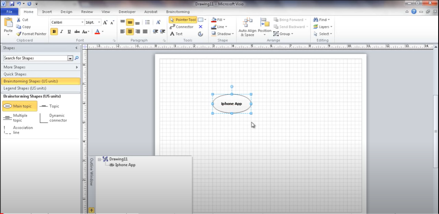Open the Change Case dropdown

[86, 32]
